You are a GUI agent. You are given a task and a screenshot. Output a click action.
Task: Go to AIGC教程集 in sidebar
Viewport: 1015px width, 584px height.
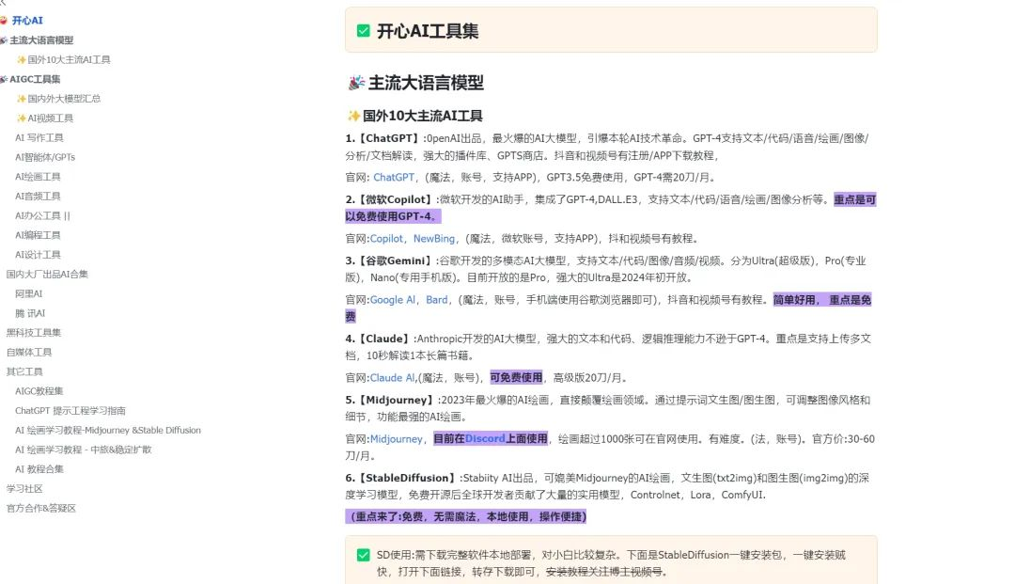click(39, 390)
